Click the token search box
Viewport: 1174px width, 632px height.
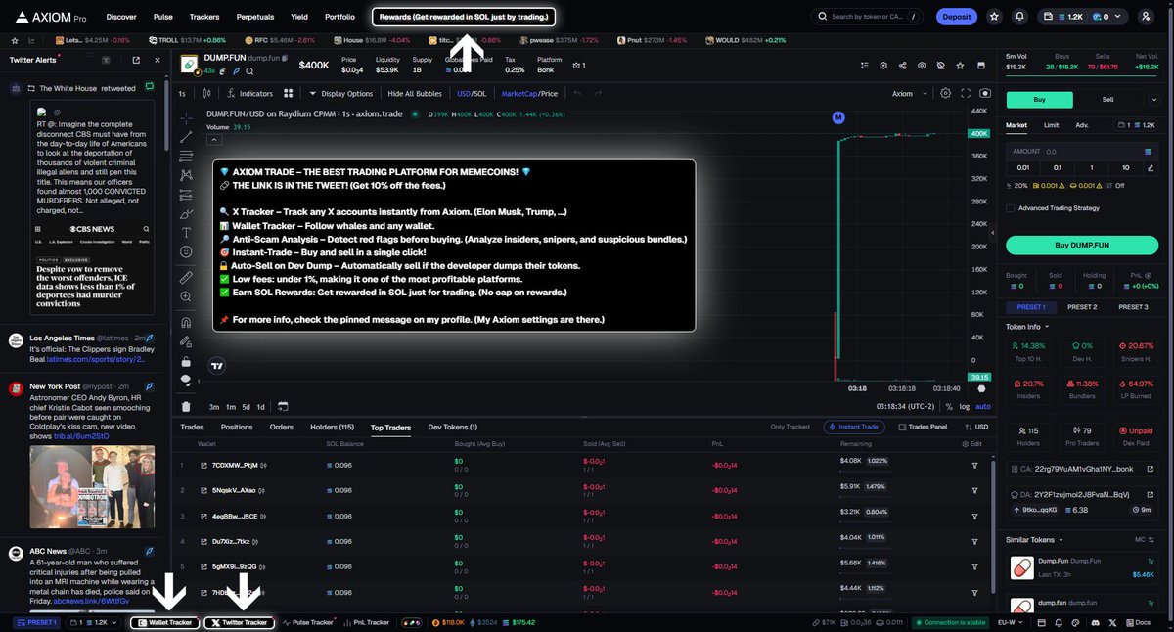(868, 17)
